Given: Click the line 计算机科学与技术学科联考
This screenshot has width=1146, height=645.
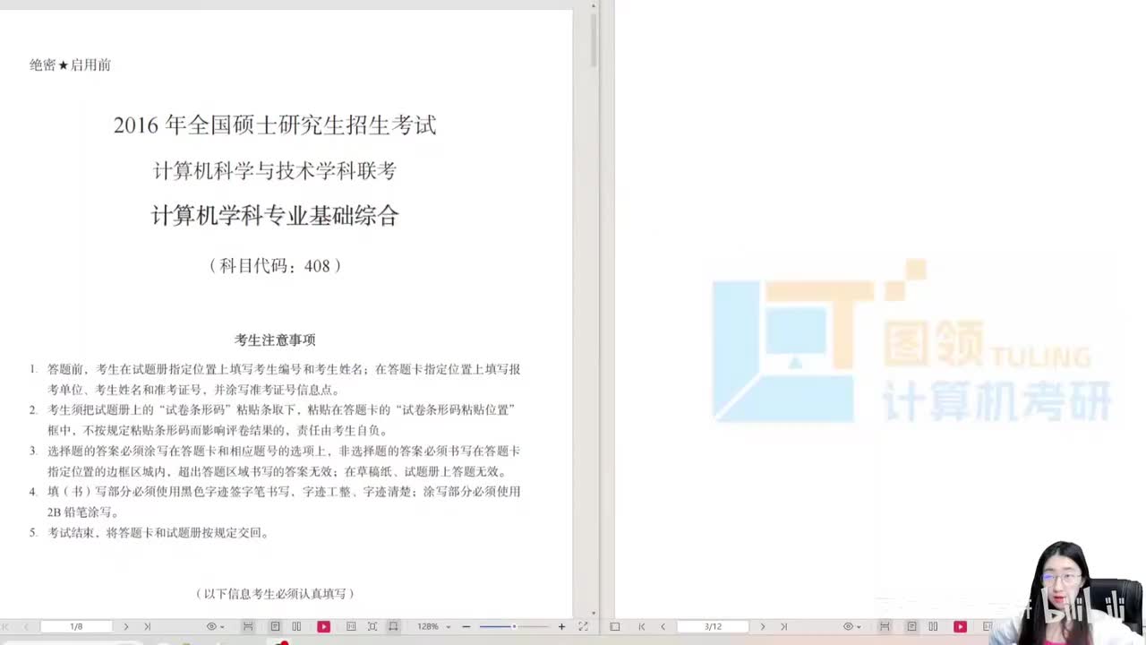Looking at the screenshot, I should click(275, 171).
